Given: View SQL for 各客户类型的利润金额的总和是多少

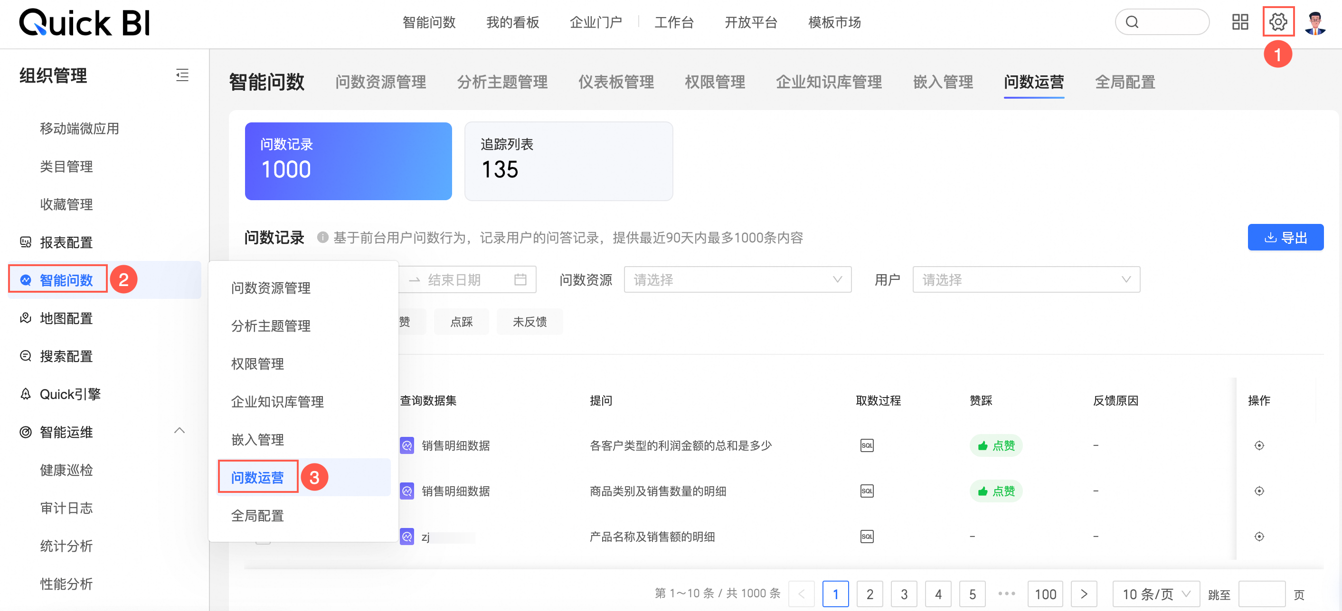Looking at the screenshot, I should point(867,445).
